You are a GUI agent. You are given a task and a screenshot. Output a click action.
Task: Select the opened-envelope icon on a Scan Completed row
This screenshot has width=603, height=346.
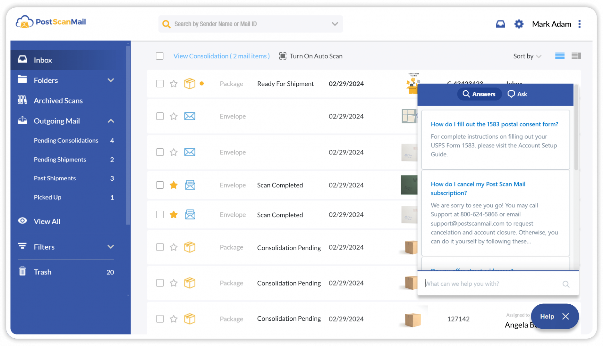pyautogui.click(x=190, y=185)
